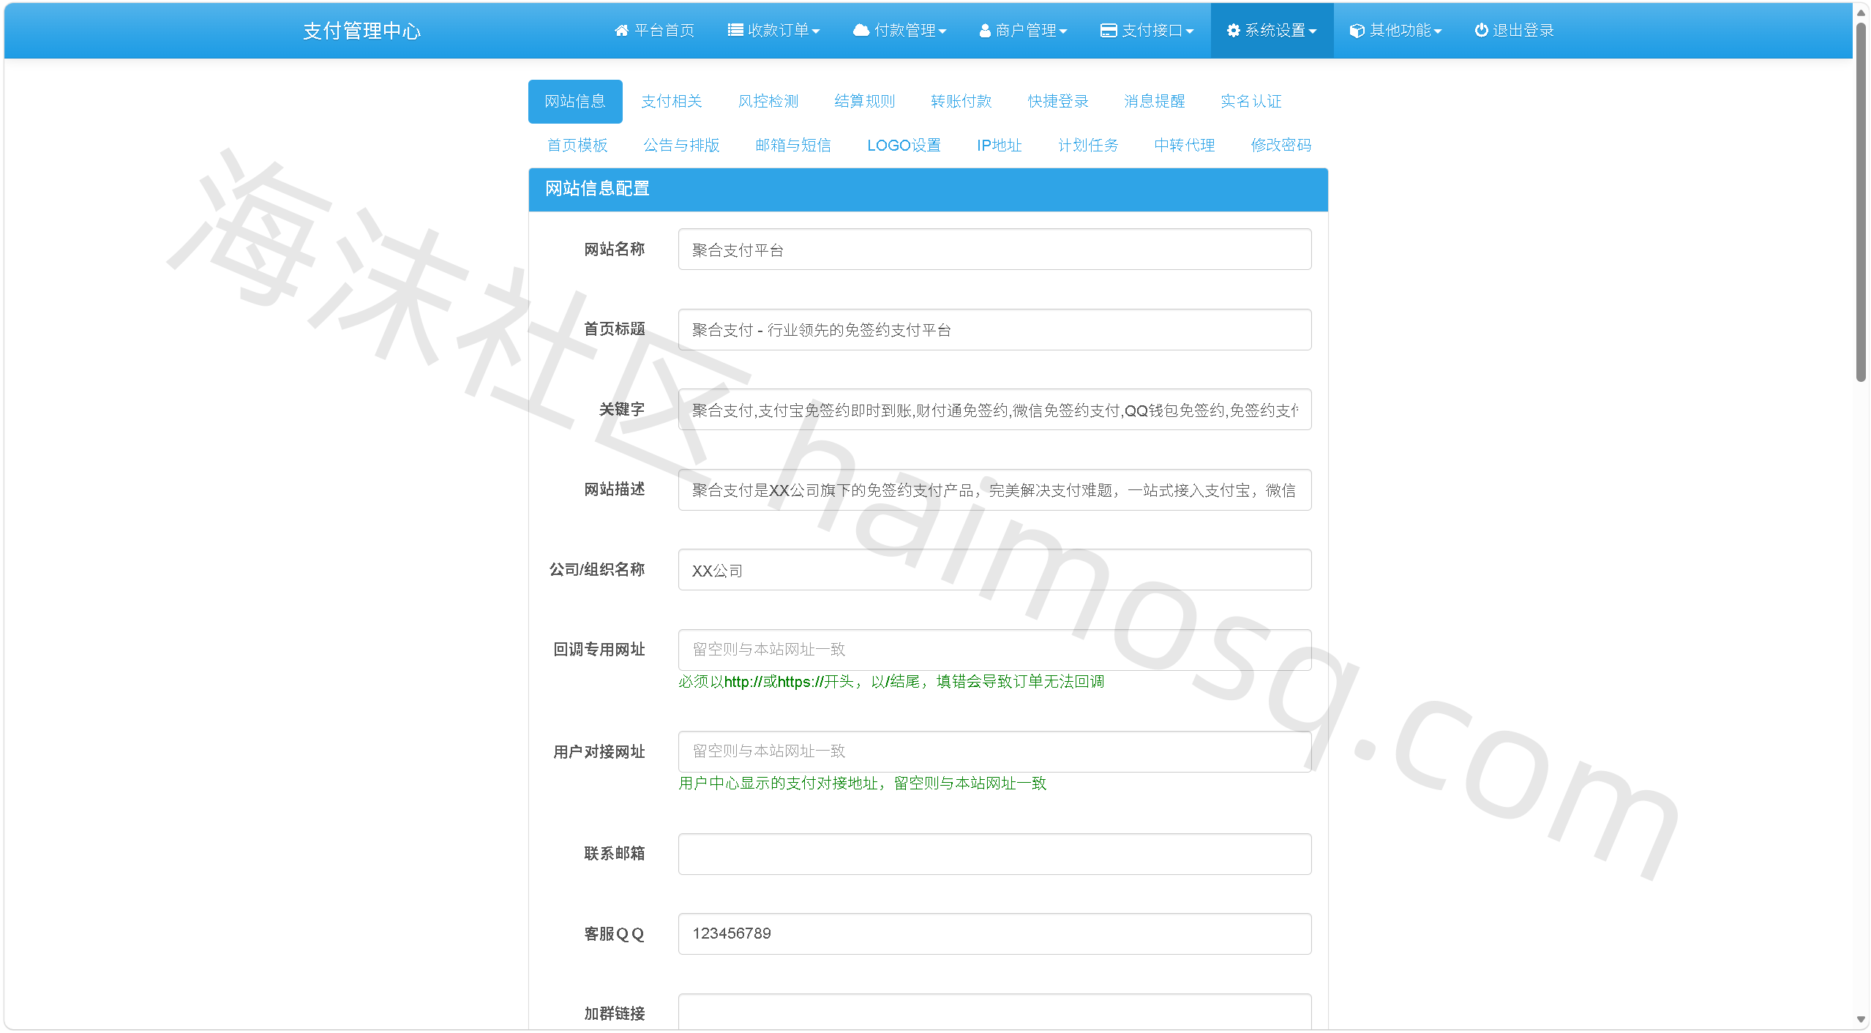Viewport: 1871px width, 1033px height.
Task: Open the LOGO设置 tab
Action: 904,145
